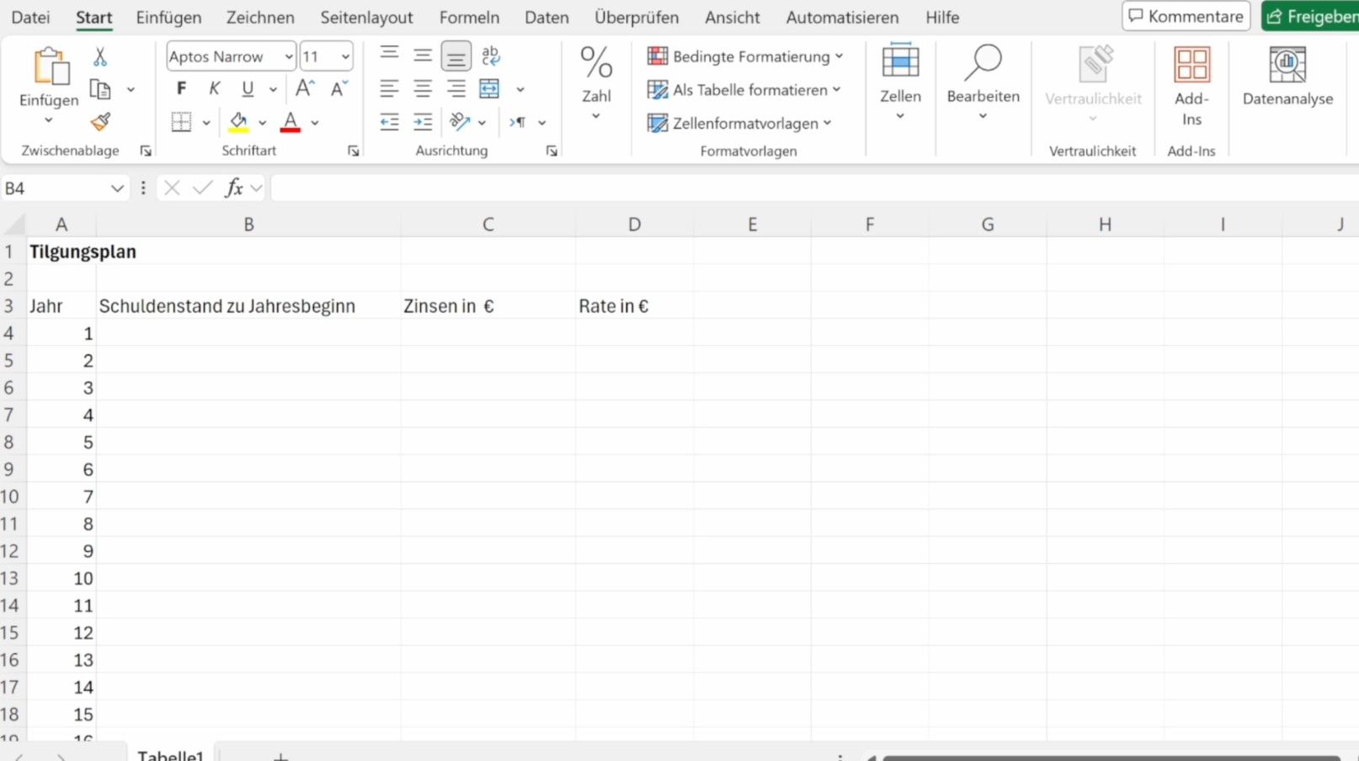Click the Add-Ins icon

pos(1191,86)
